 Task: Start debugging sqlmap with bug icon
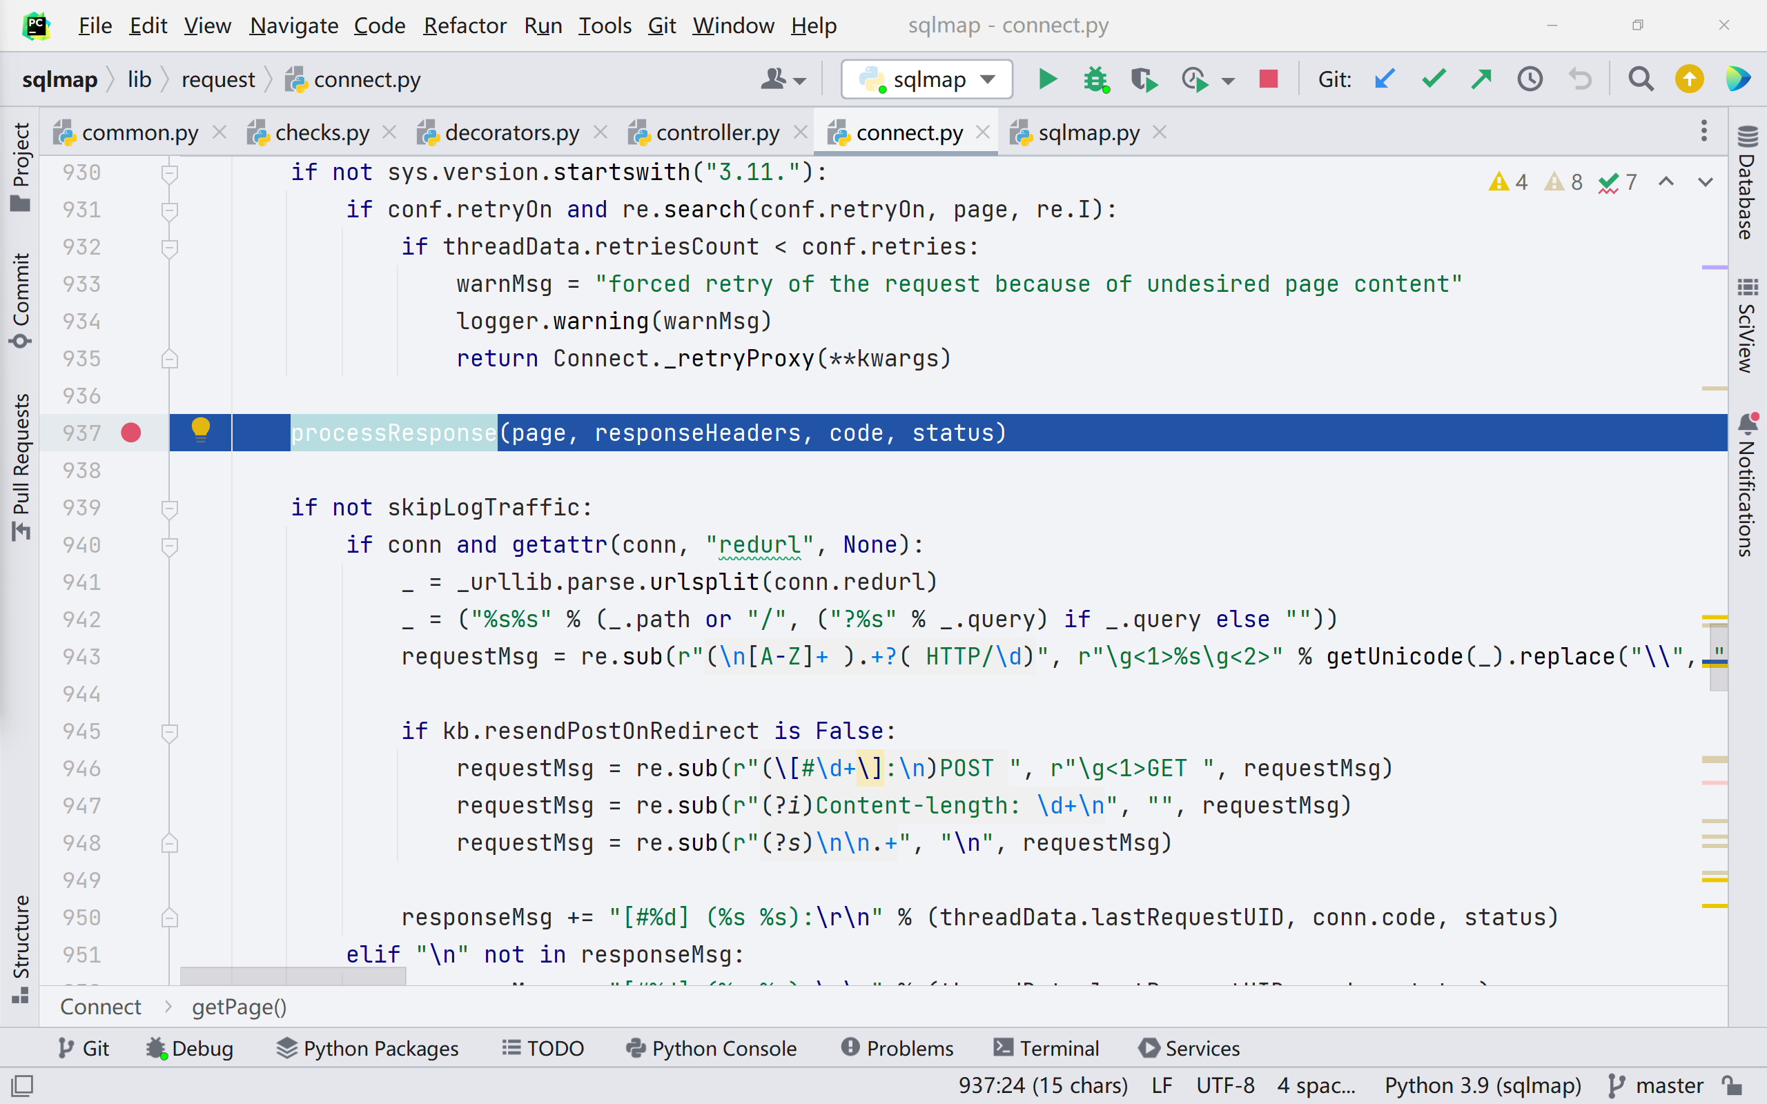pos(1096,79)
